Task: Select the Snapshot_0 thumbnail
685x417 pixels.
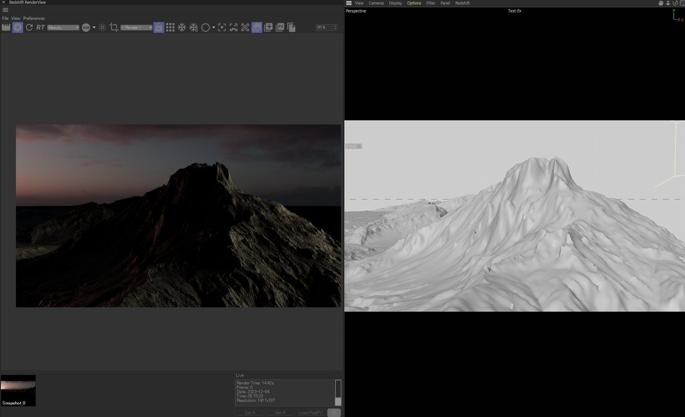Action: [x=18, y=390]
